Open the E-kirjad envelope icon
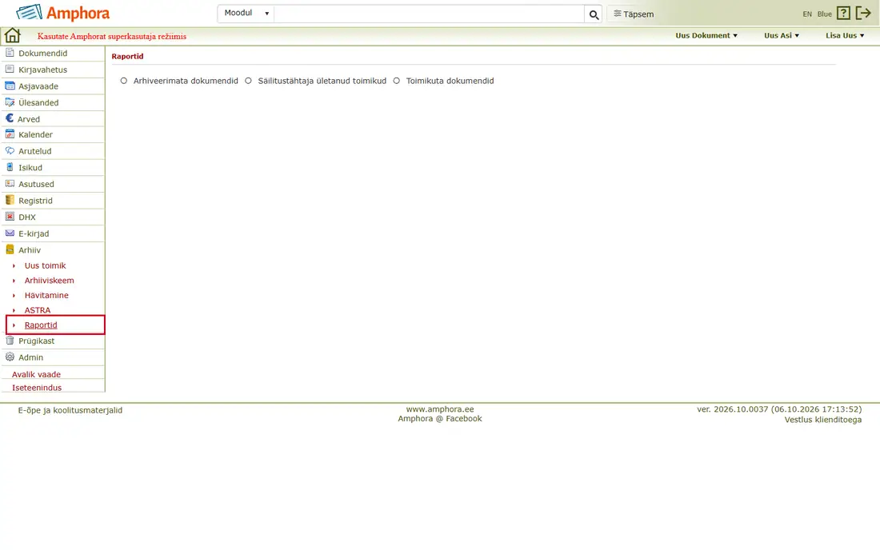 [10, 233]
